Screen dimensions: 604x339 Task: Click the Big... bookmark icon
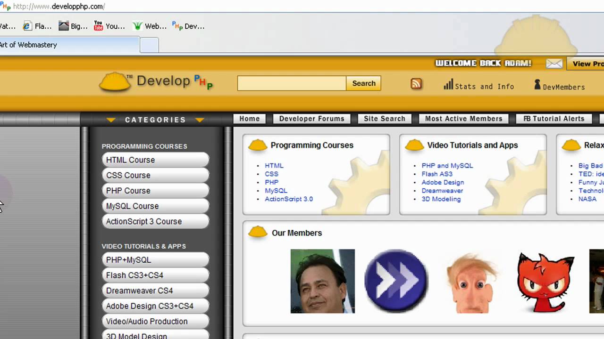tap(64, 26)
